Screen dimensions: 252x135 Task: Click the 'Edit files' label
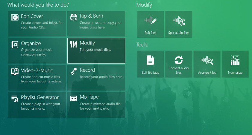click(151, 33)
